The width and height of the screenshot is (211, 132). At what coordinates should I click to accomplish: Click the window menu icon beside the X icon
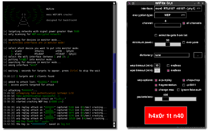(x=133, y=3)
